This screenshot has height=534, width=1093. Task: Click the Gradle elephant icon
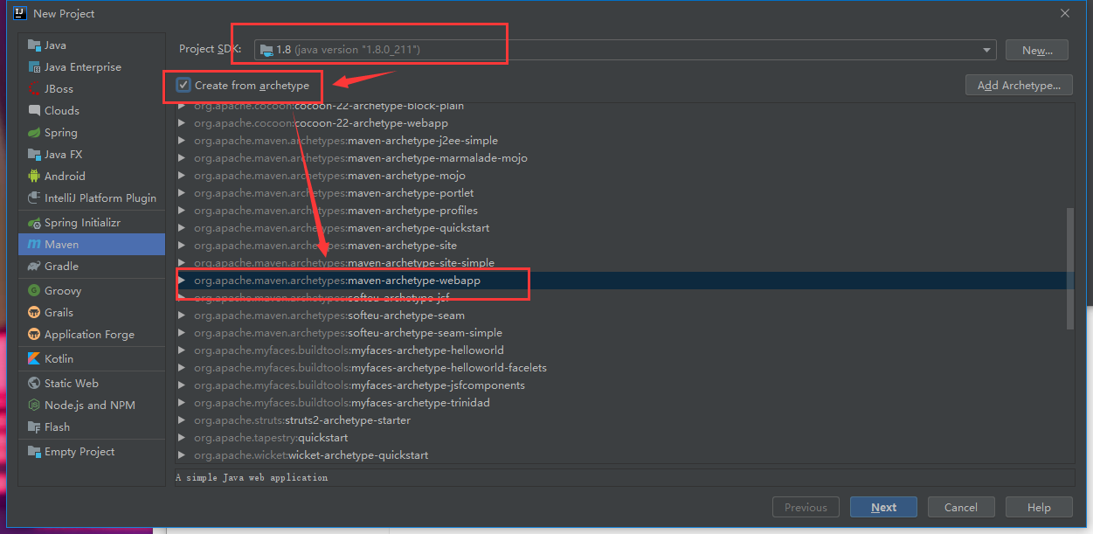[x=34, y=267]
